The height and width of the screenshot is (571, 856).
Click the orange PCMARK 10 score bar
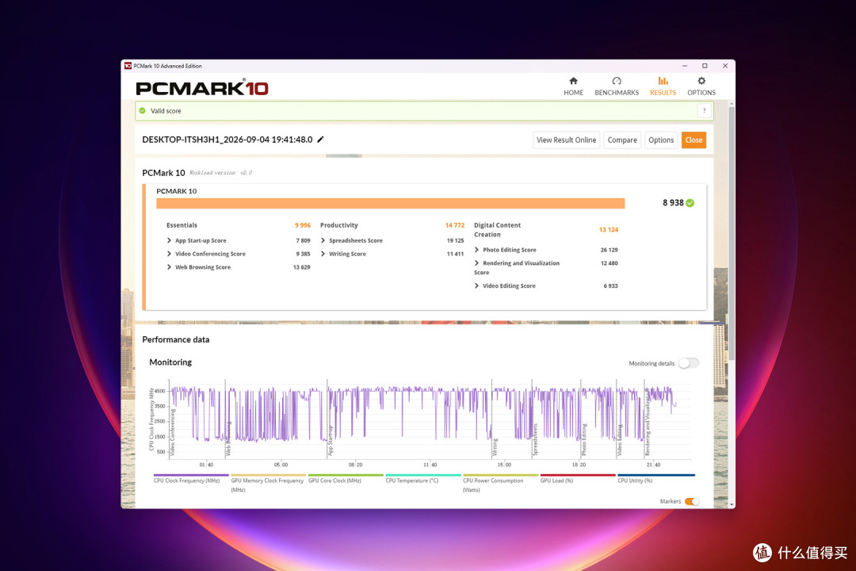390,203
